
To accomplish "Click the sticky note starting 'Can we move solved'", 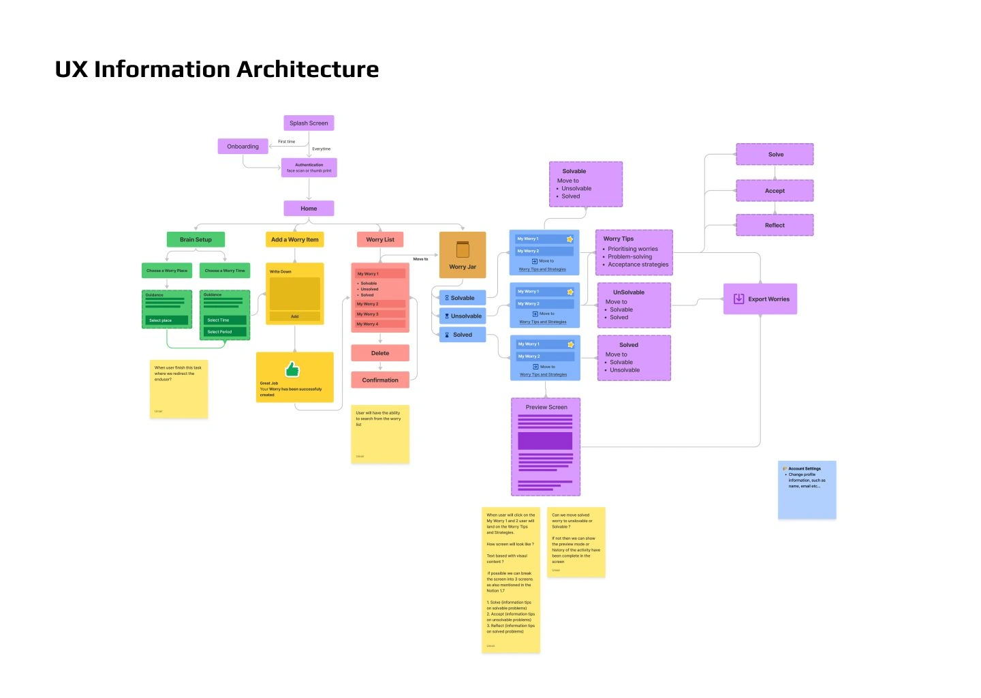I will pyautogui.click(x=576, y=543).
